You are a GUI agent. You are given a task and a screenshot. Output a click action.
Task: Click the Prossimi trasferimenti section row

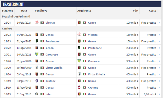click(x=81, y=17)
